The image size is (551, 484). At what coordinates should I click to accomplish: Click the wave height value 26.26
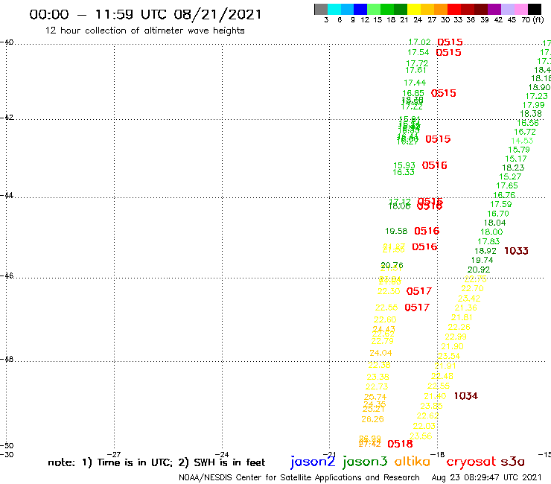372,419
